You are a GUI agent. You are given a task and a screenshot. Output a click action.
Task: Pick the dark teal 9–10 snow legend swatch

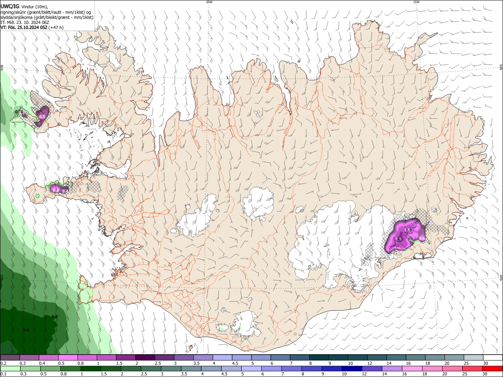coord(338,358)
